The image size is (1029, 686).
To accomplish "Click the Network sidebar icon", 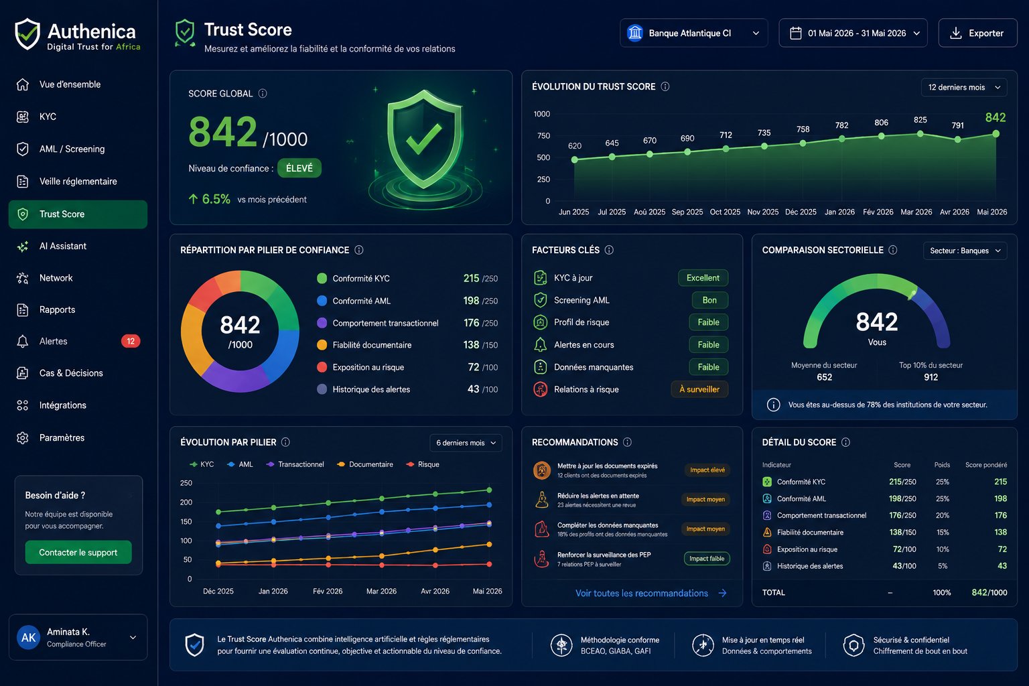I will [23, 278].
